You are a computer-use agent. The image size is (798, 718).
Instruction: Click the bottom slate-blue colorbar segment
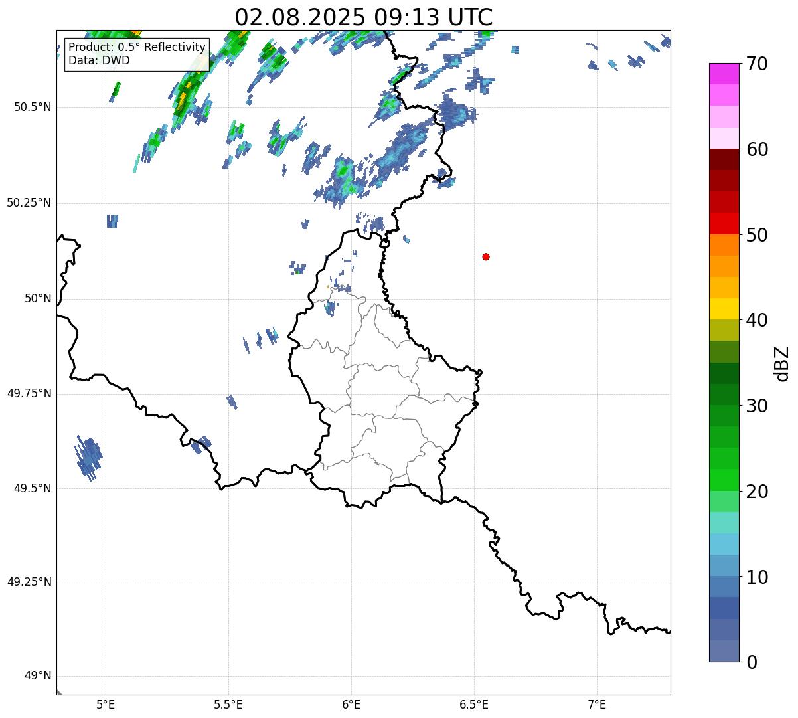click(724, 651)
